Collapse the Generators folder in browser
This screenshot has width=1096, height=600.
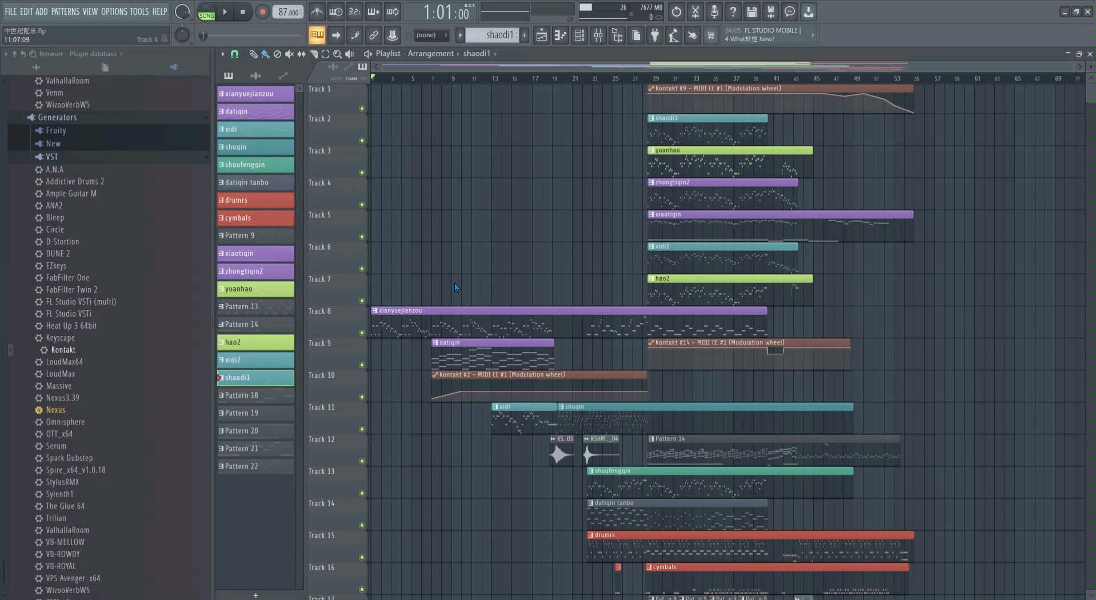click(x=57, y=118)
